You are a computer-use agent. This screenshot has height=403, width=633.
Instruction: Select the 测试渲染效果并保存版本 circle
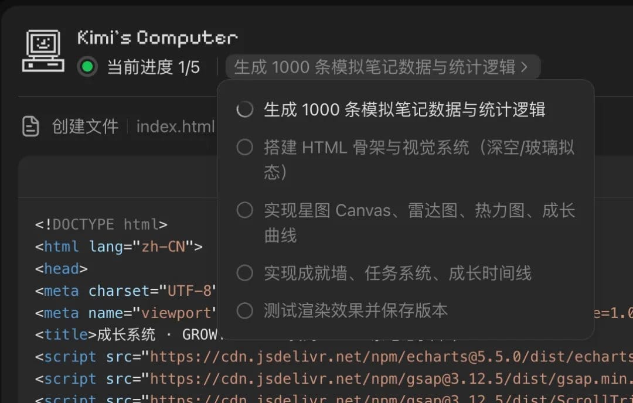[244, 311]
